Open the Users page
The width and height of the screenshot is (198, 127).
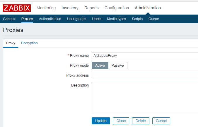point(97,19)
